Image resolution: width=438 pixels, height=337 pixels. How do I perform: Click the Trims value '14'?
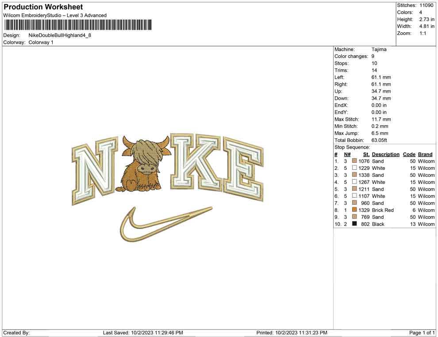click(x=374, y=70)
